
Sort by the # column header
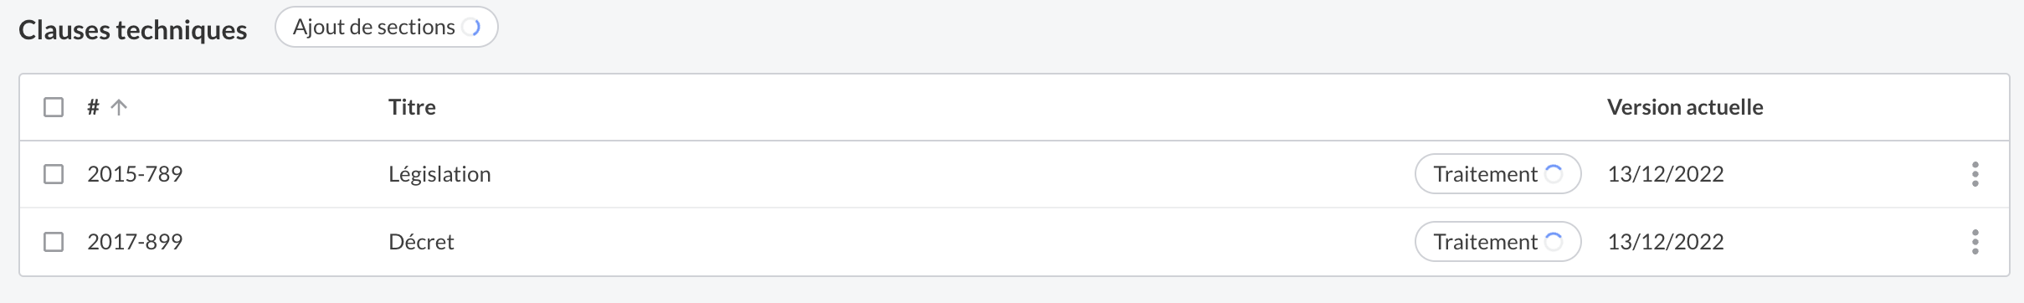point(93,107)
